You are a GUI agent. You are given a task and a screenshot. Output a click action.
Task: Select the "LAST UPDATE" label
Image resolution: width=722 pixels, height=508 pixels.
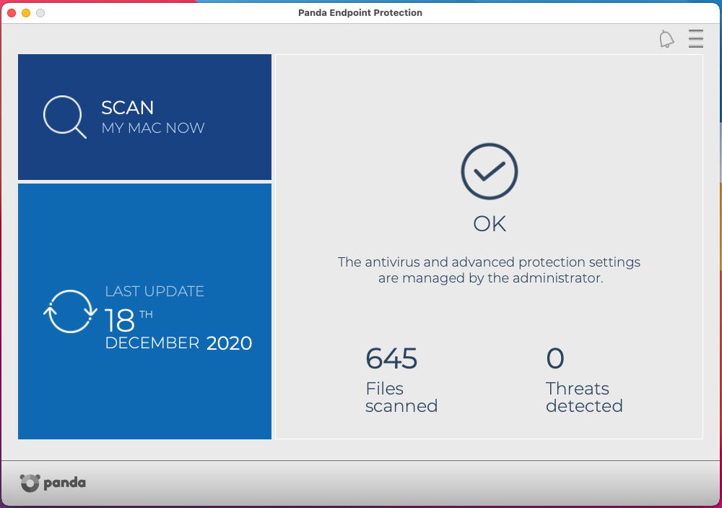155,291
